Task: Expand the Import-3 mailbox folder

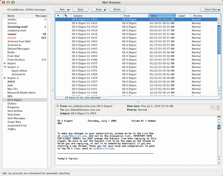Action: coord(5,78)
